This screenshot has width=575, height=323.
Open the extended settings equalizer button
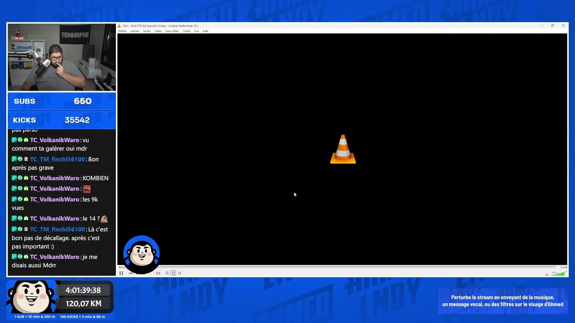click(x=158, y=273)
